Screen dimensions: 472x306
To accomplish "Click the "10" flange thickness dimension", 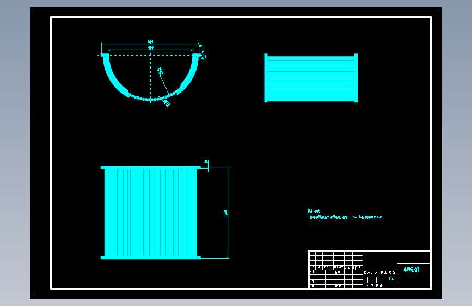I will 206,162.
